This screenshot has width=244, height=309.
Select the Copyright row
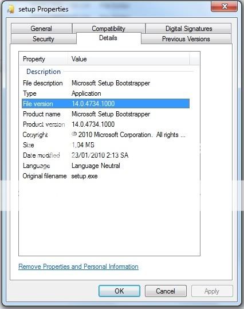point(105,135)
